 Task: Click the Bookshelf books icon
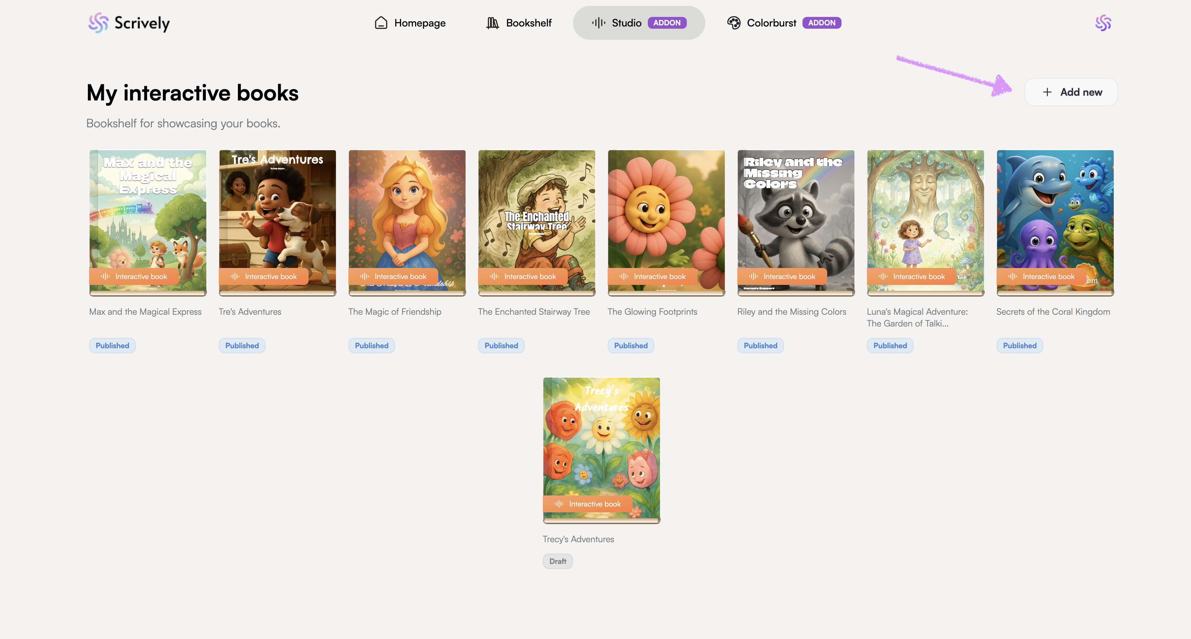pos(492,23)
